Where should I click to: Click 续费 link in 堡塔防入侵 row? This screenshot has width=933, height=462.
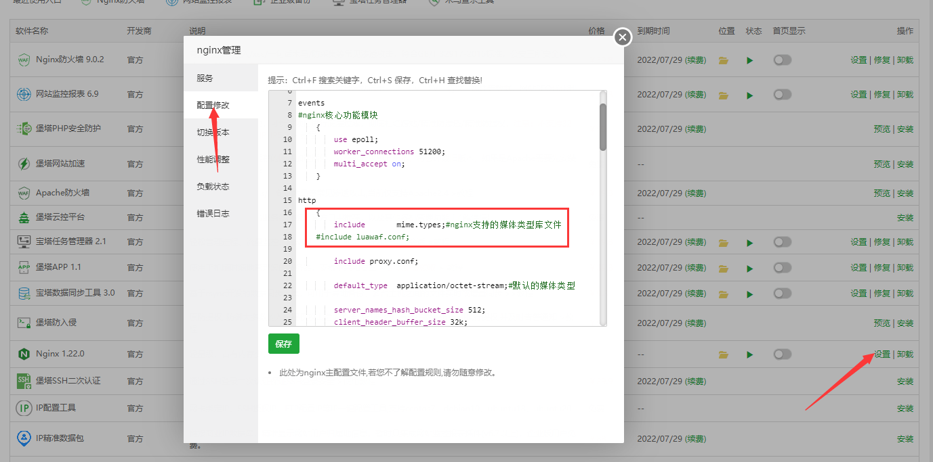tap(695, 323)
